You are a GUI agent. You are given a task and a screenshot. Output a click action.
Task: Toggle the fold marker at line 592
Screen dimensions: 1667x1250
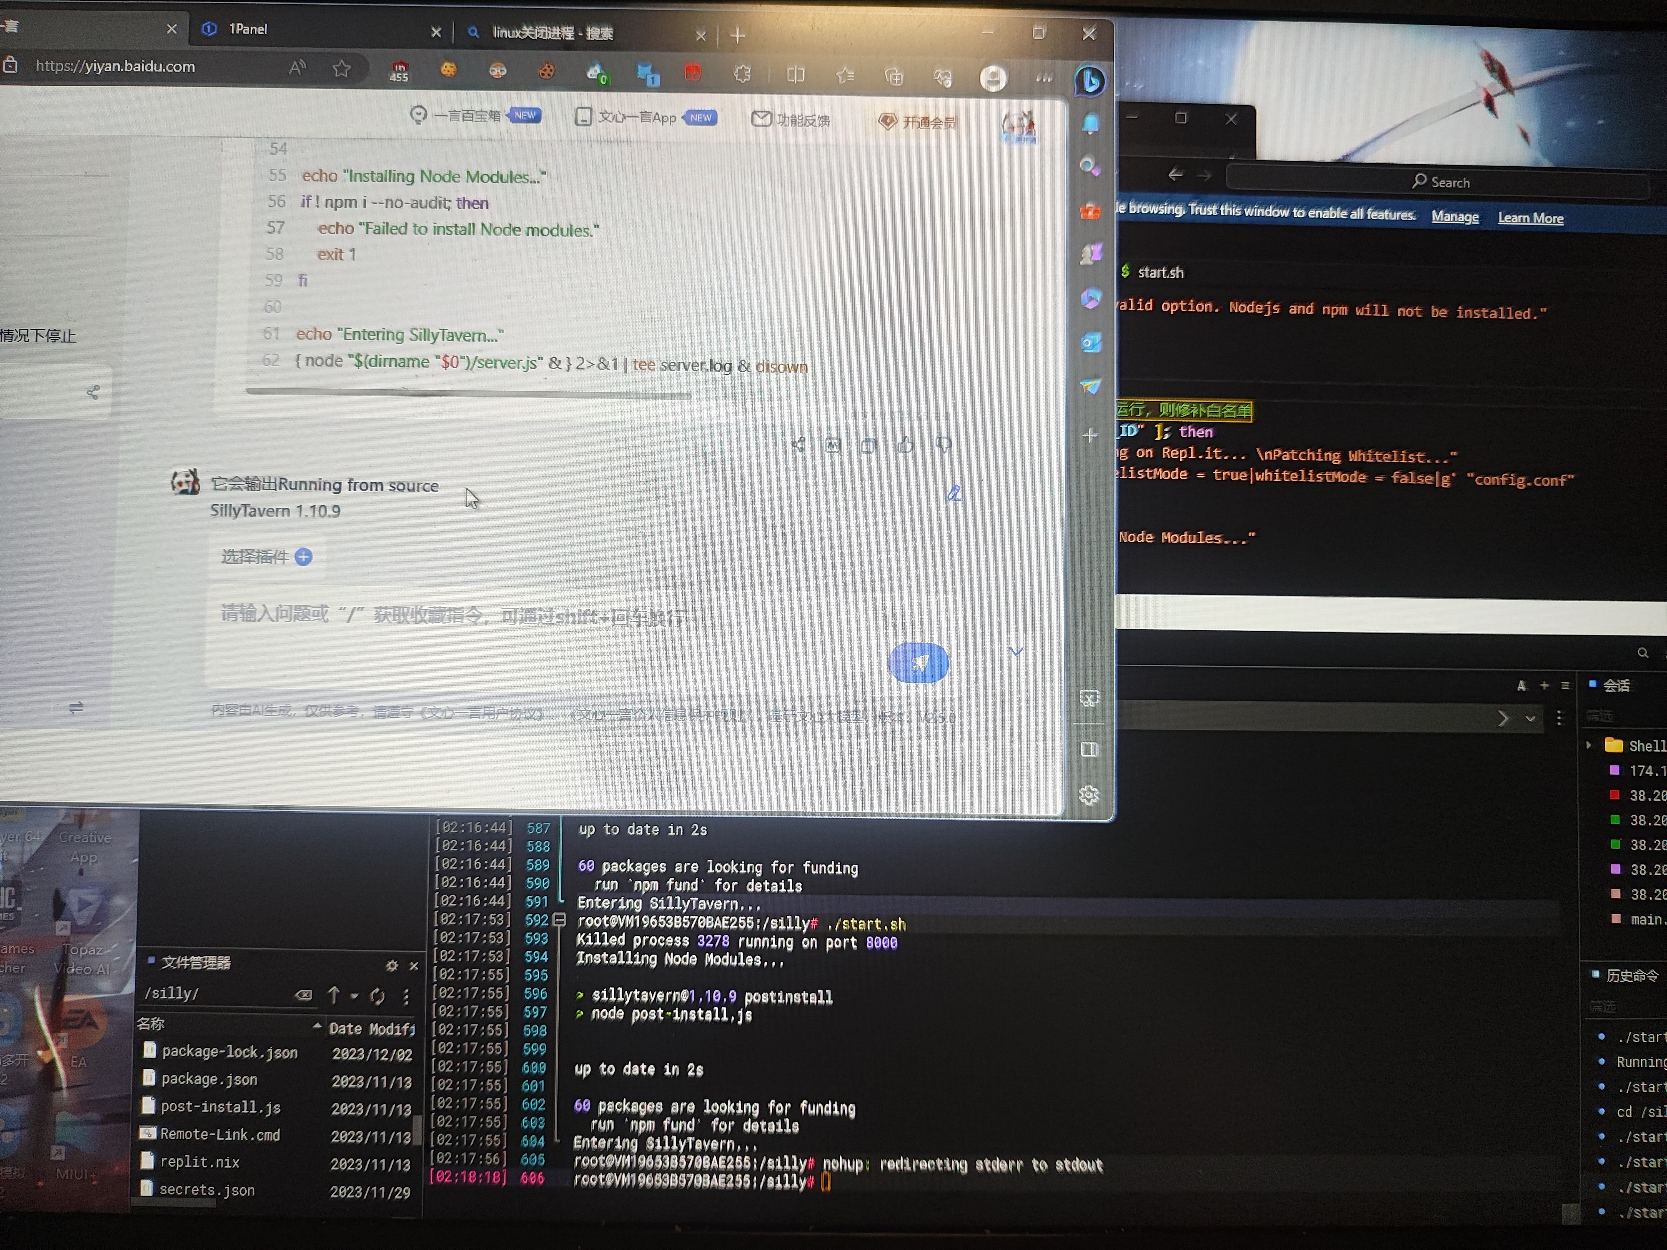click(x=559, y=920)
